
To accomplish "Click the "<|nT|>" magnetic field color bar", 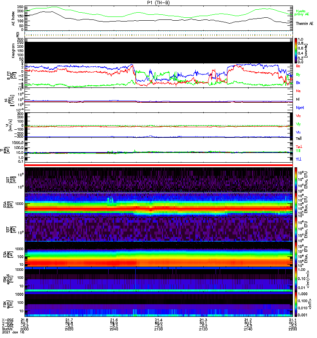I will (296, 304).
